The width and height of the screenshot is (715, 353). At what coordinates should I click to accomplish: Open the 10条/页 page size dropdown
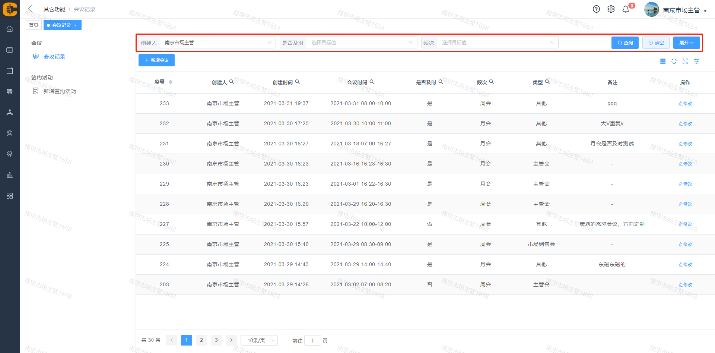[x=259, y=340]
